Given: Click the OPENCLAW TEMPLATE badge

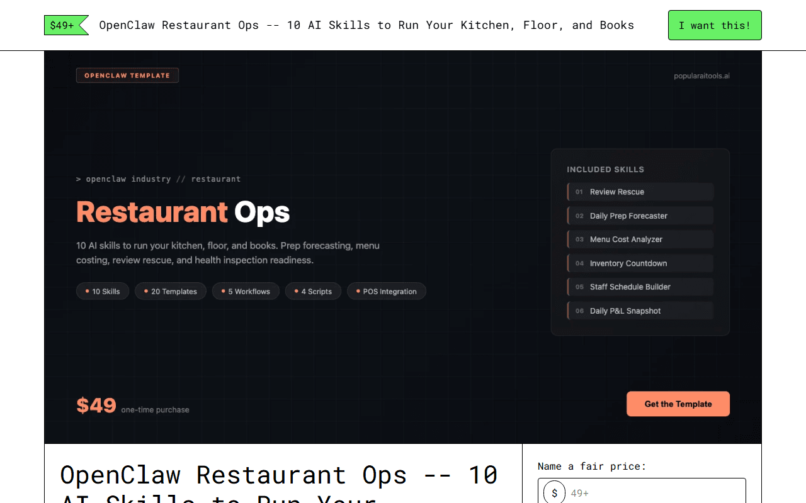Looking at the screenshot, I should [127, 75].
